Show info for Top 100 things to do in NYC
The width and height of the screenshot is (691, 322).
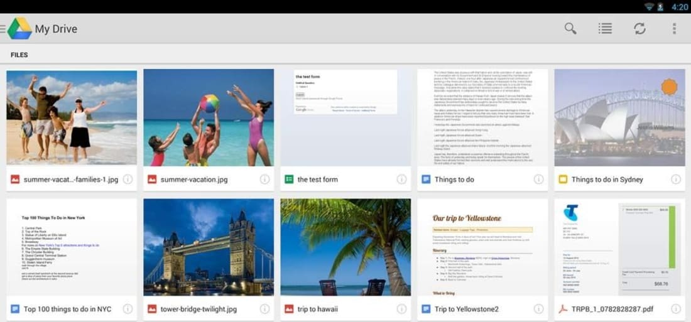pos(128,309)
